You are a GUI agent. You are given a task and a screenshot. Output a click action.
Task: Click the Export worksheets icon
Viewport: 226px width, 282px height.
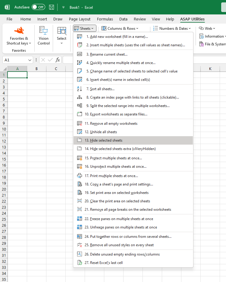click(x=80, y=114)
